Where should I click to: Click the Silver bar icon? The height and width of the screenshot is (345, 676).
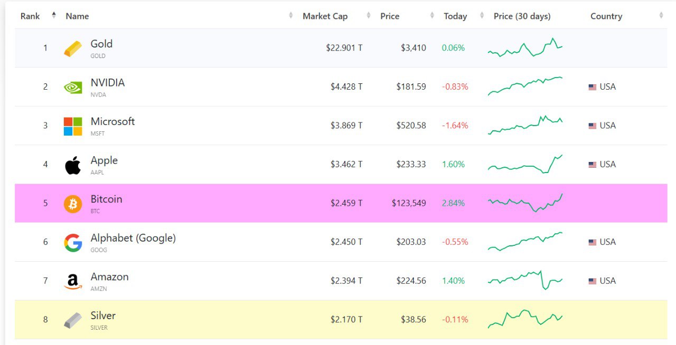pyautogui.click(x=73, y=320)
